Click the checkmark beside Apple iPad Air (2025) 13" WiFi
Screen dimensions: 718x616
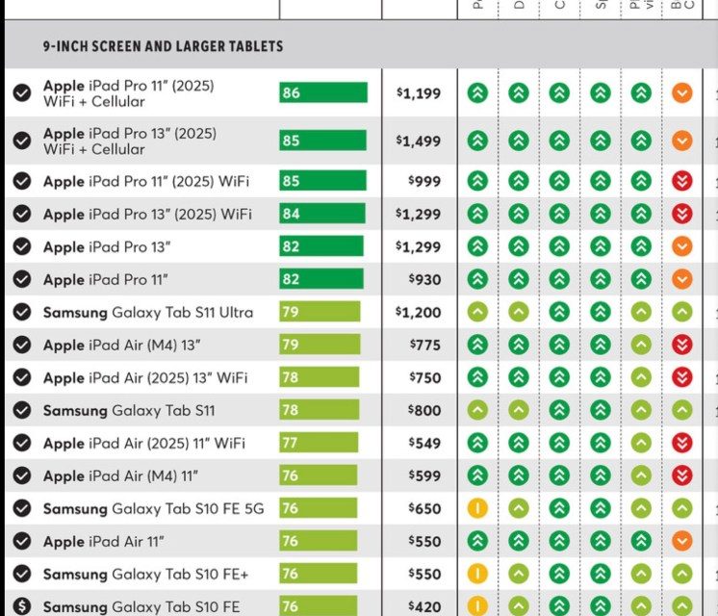pos(22,377)
